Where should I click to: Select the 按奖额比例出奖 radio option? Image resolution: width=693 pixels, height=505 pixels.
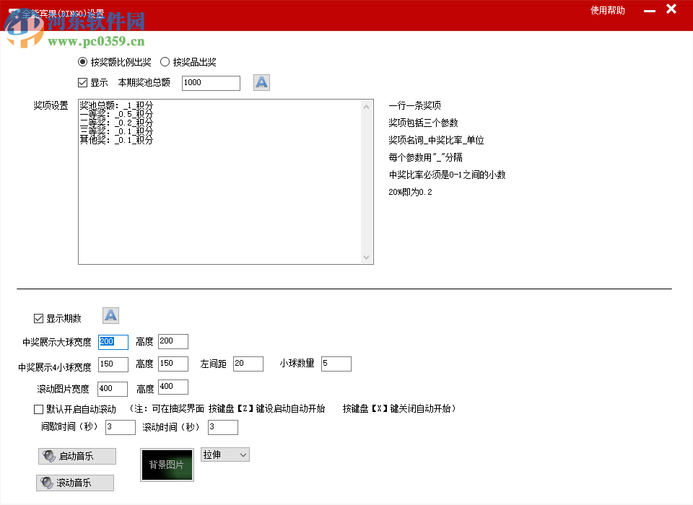tap(82, 62)
